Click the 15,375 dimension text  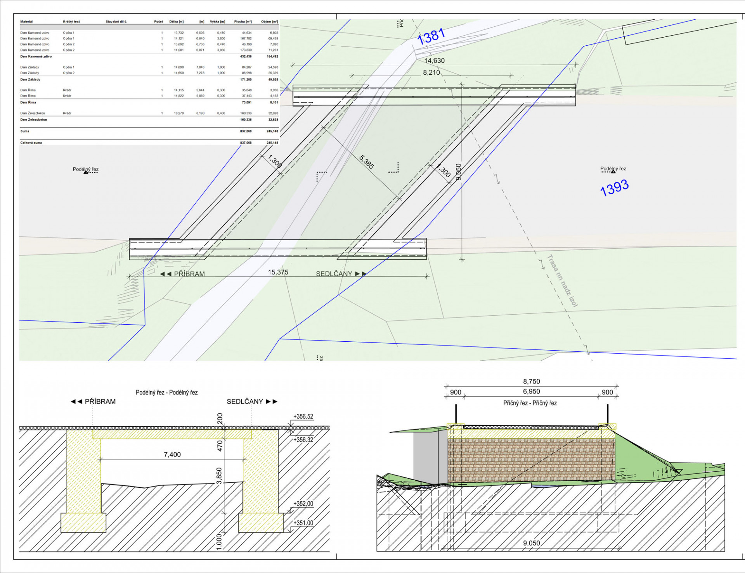coord(278,272)
